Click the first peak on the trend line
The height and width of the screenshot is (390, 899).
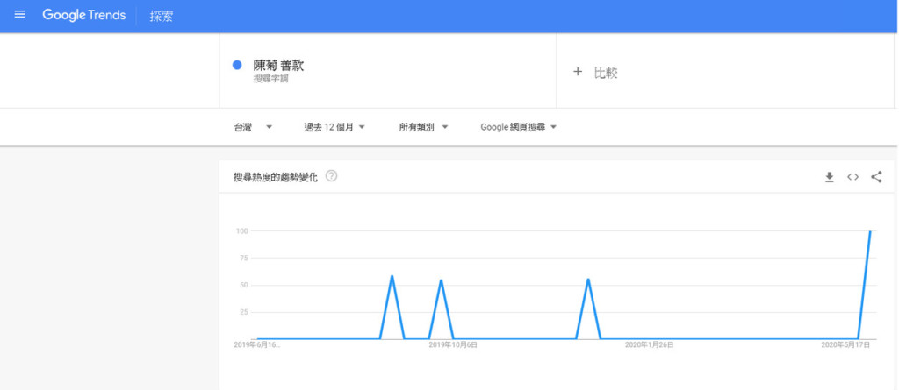[392, 276]
